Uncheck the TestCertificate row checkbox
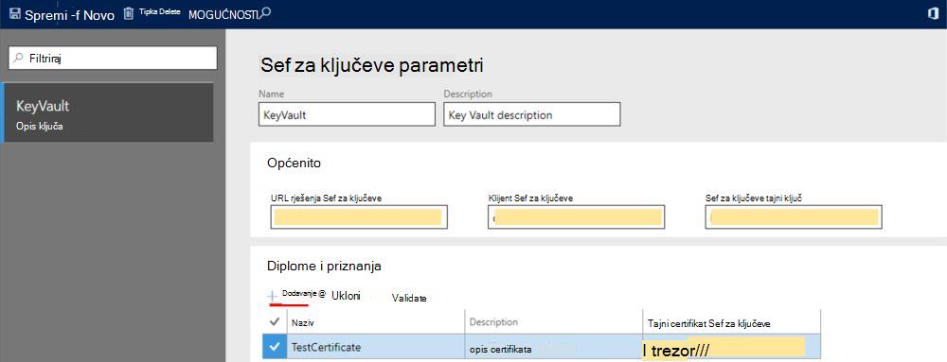The width and height of the screenshot is (947, 362). click(x=275, y=347)
